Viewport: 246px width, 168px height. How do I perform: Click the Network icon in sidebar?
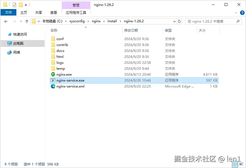coord(10,53)
